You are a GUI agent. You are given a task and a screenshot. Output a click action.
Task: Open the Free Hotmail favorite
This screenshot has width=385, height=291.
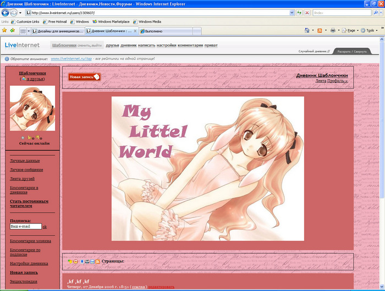click(x=55, y=21)
